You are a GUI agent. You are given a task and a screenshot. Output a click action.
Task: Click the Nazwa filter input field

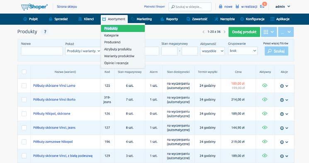[x=42, y=51]
